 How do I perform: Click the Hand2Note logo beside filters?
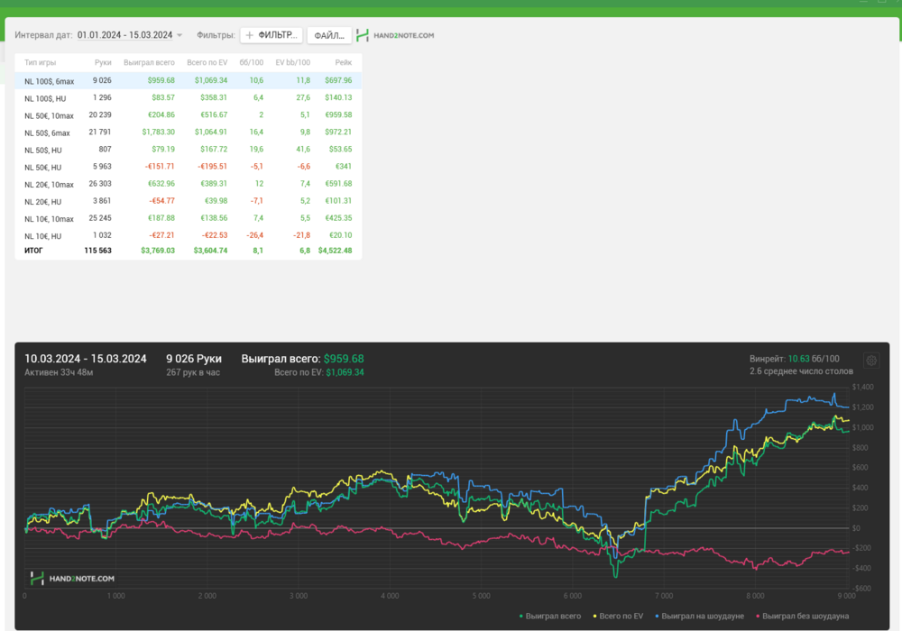363,35
